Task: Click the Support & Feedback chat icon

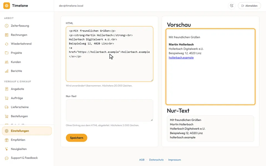Action: [x=7, y=158]
